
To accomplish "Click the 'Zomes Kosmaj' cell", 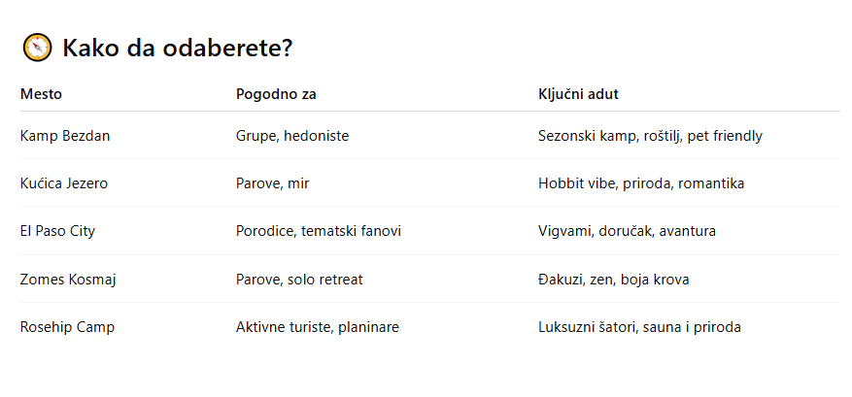I will pyautogui.click(x=68, y=280).
